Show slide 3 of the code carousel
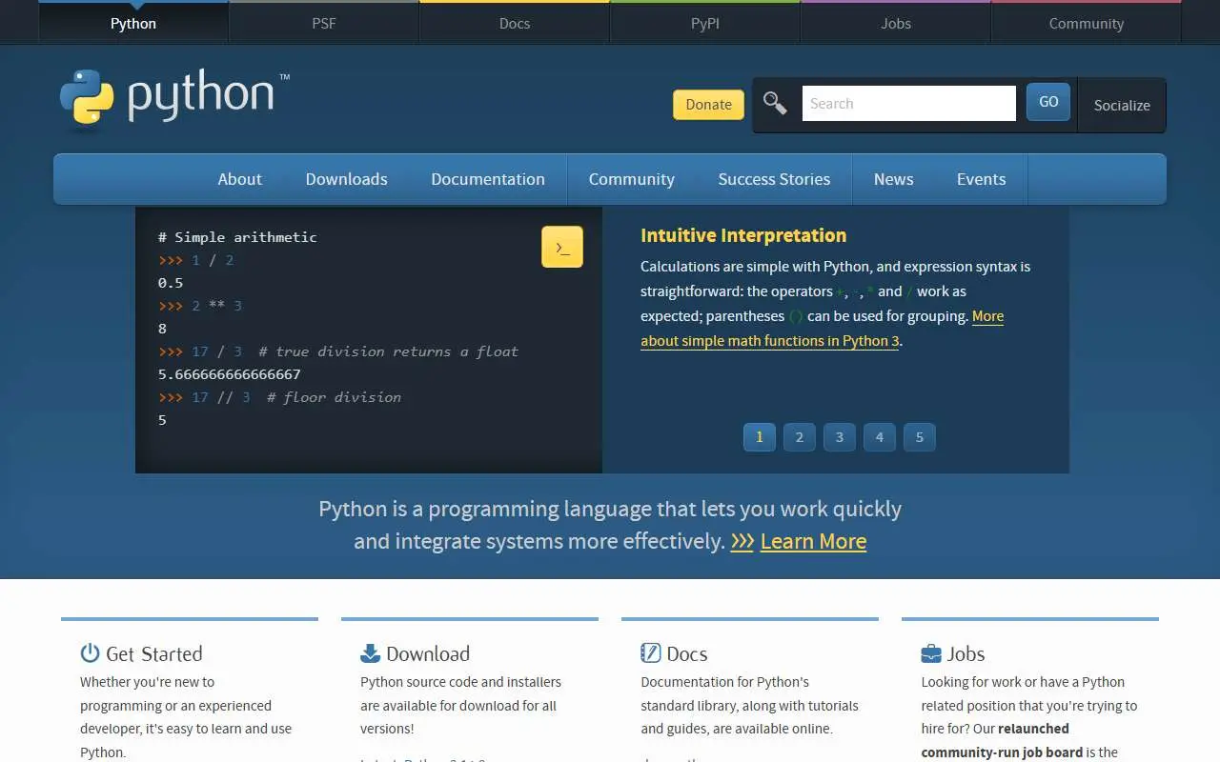 point(840,437)
